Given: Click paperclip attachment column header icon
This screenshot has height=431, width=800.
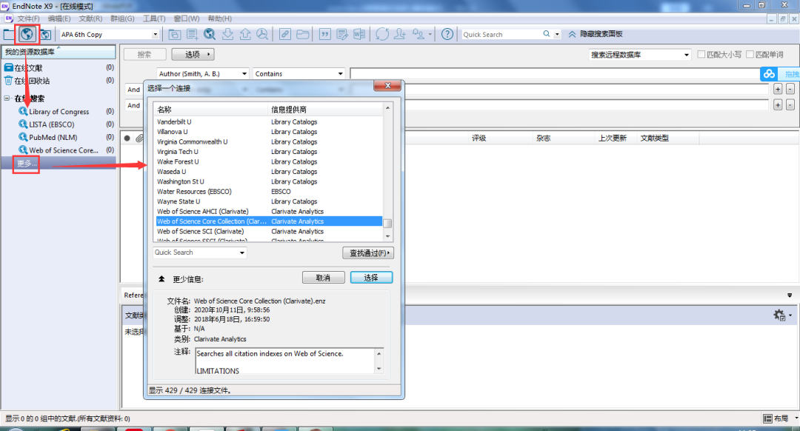Looking at the screenshot, I should [139, 138].
